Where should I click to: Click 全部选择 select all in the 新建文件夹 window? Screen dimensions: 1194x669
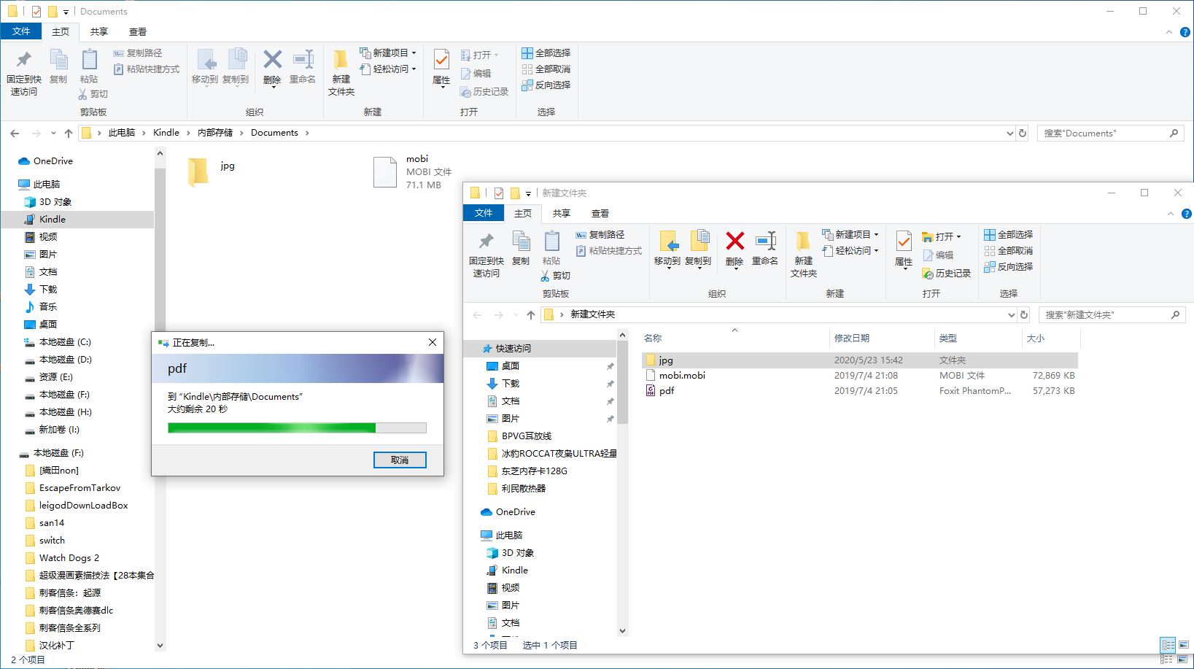click(1009, 234)
